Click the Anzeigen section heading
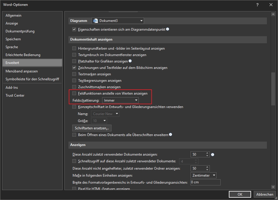Image resolution: width=278 pixels, height=200 pixels. pyautogui.click(x=78, y=145)
